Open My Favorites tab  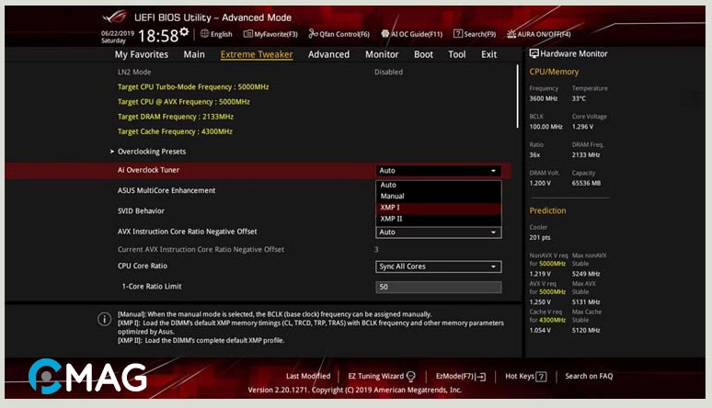(x=142, y=54)
